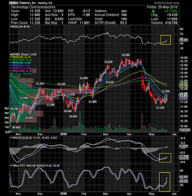Click the MACD axis value 0.4
This screenshot has height=196, width=192.
point(183,138)
